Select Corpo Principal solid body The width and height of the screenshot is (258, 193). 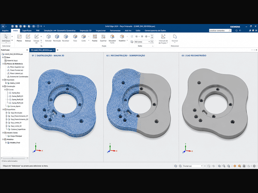(x=15, y=136)
